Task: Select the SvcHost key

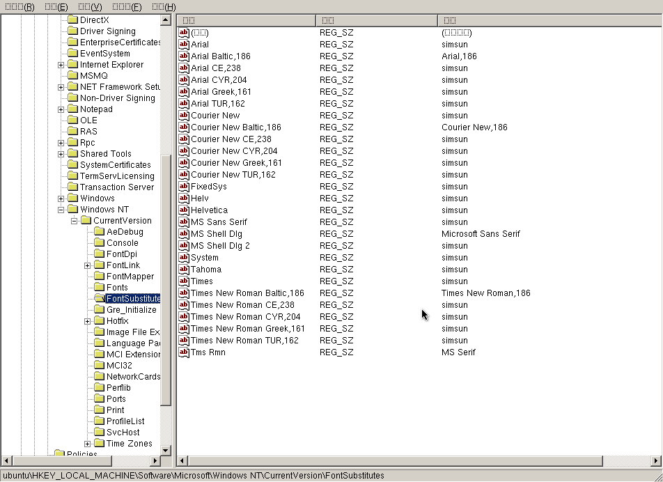Action: point(123,432)
